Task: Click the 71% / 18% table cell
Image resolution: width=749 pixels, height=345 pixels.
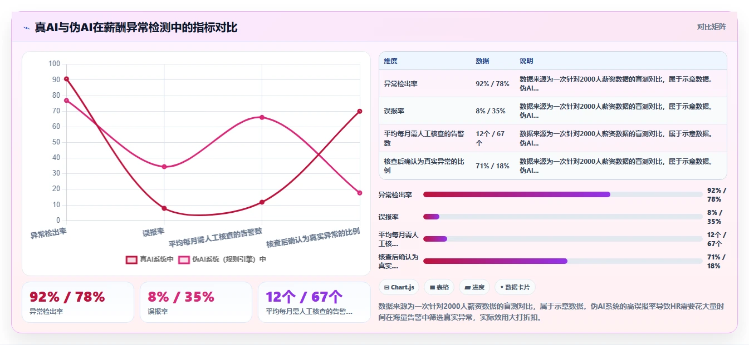Action: point(492,166)
